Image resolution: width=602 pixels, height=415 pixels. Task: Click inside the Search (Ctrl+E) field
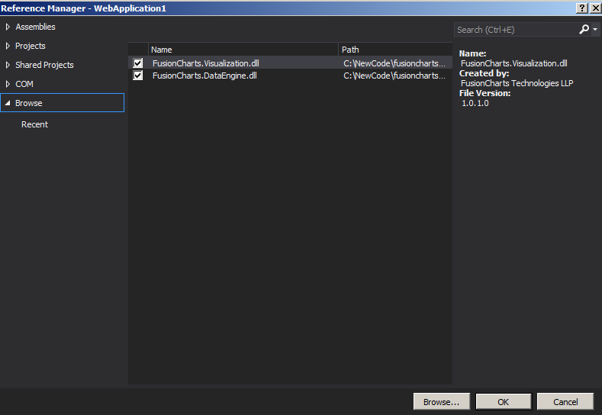[x=515, y=30]
